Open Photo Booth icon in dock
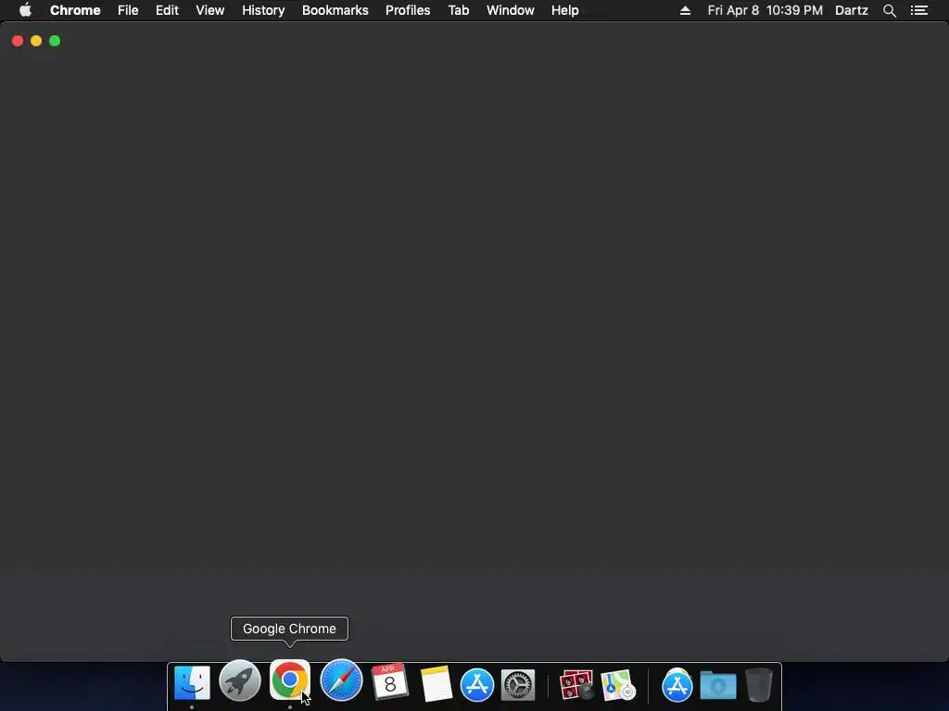The width and height of the screenshot is (949, 711). coord(576,684)
